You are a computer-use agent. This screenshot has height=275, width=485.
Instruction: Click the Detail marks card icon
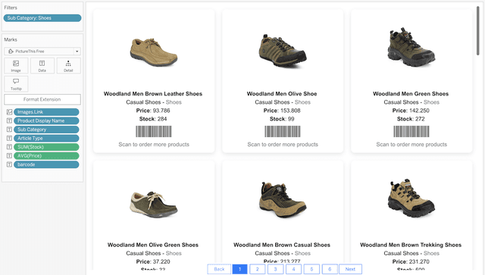68,66
